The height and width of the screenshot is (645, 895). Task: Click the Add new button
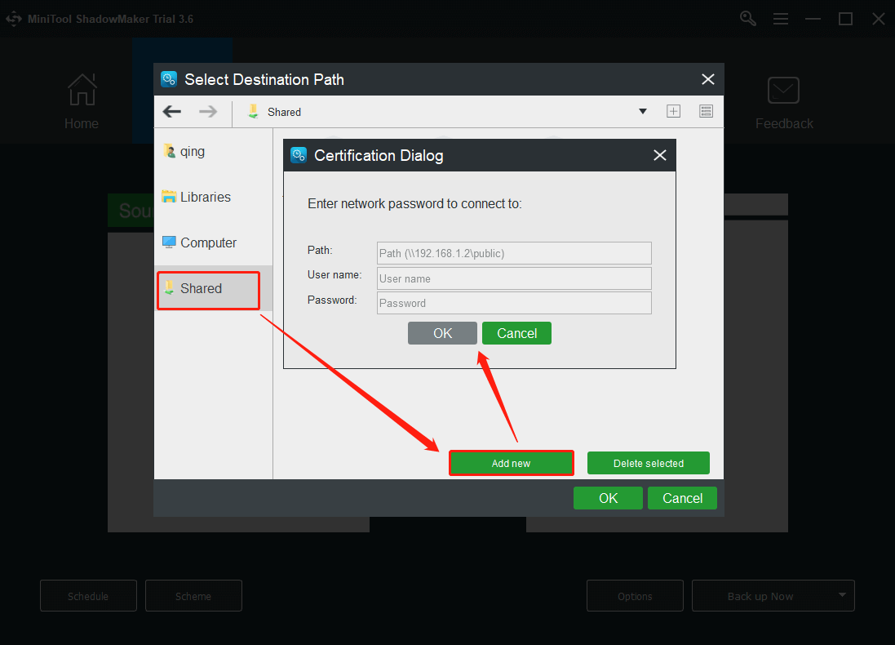(511, 463)
